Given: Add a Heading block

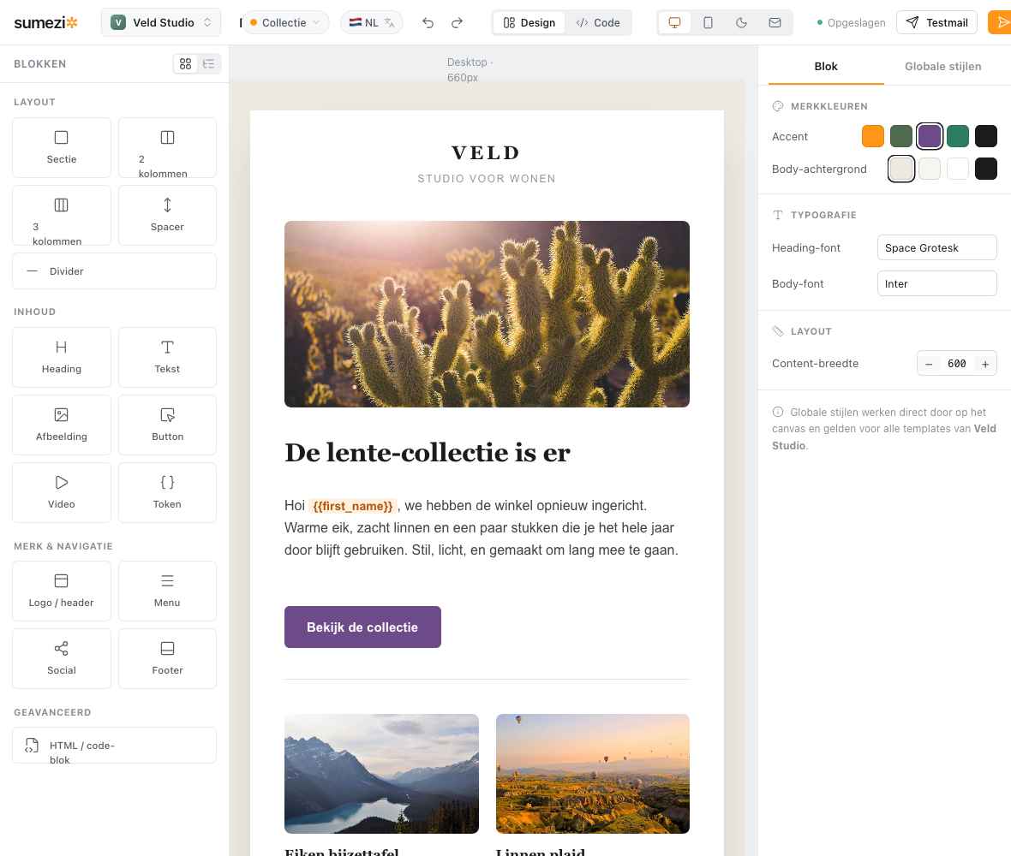Looking at the screenshot, I should (61, 358).
